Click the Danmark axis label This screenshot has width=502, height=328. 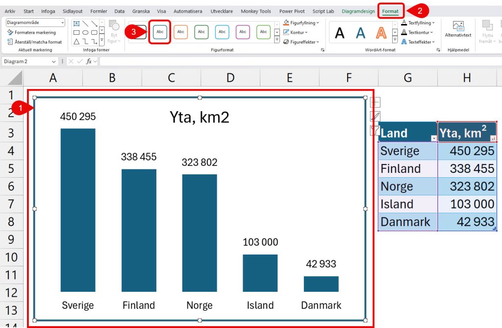(321, 305)
